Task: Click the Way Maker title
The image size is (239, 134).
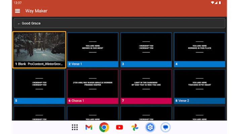Action: (x=36, y=11)
